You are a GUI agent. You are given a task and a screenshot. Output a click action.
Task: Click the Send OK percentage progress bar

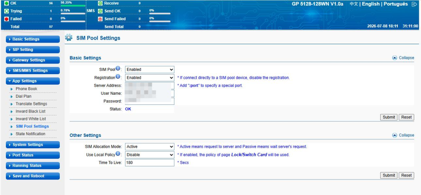(x=160, y=13)
